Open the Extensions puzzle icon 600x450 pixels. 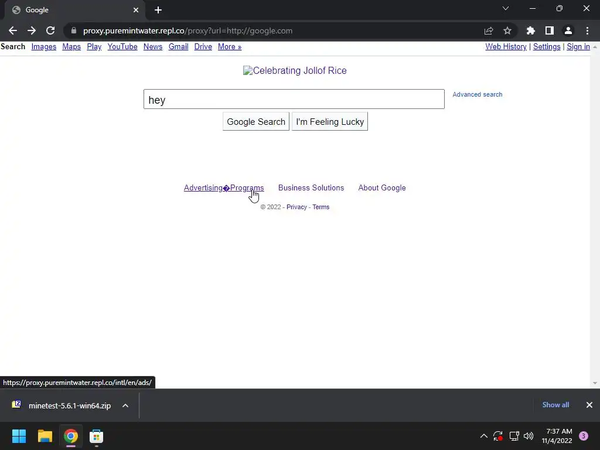[x=531, y=30]
